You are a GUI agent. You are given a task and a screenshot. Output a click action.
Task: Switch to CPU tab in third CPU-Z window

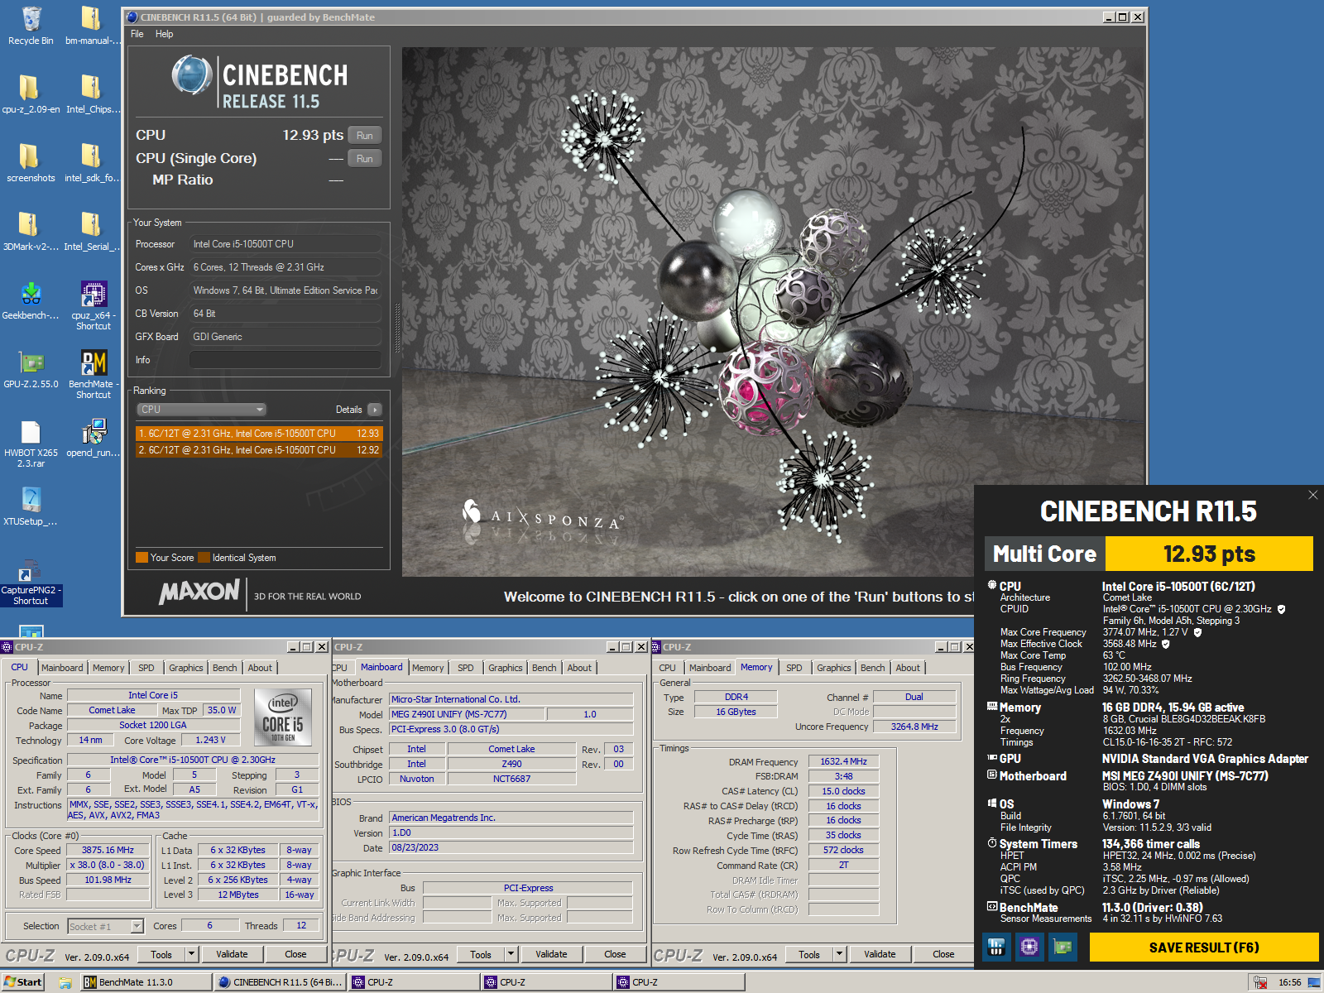[x=667, y=668]
